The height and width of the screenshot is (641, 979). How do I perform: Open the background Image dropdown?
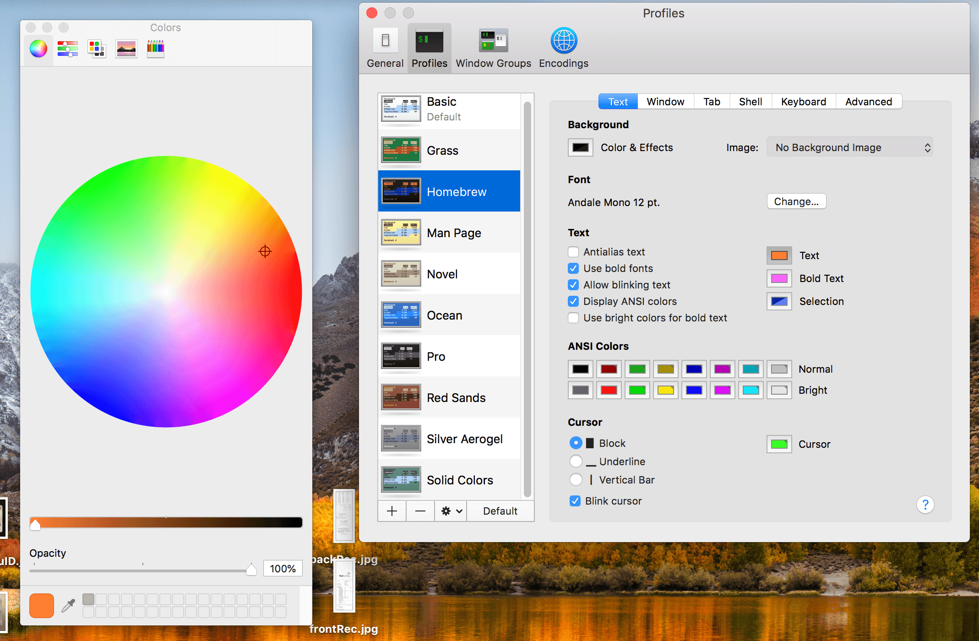[849, 147]
